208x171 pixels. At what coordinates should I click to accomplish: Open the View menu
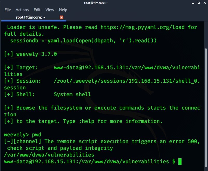(x=50, y=10)
